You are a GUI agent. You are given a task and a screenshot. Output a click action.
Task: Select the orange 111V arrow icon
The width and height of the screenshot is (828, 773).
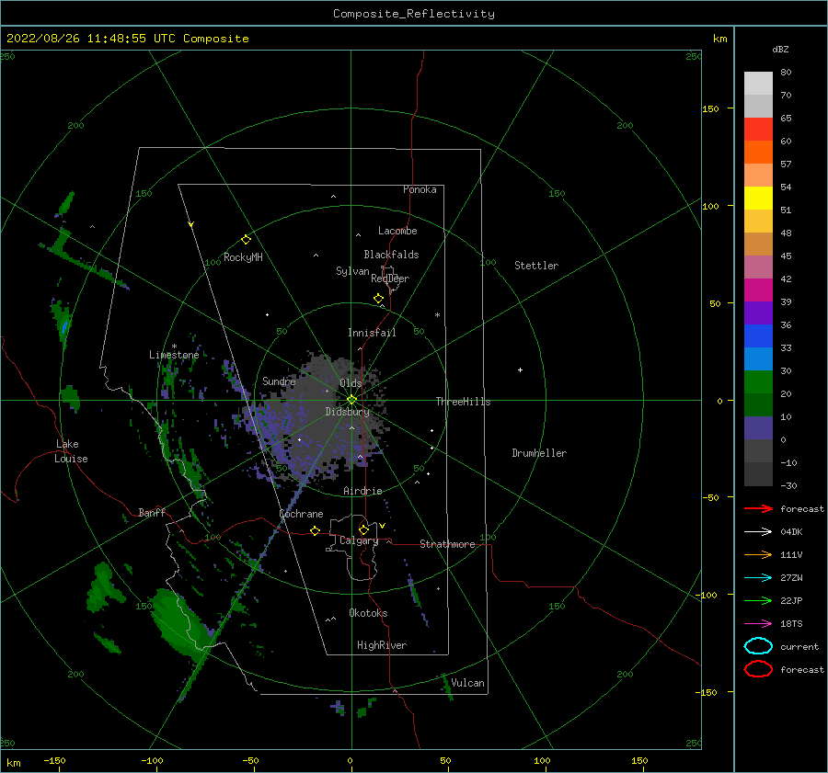click(x=758, y=554)
